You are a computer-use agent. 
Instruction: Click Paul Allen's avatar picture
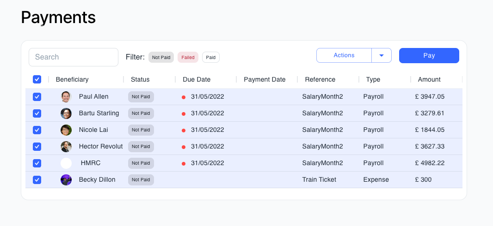pyautogui.click(x=66, y=97)
